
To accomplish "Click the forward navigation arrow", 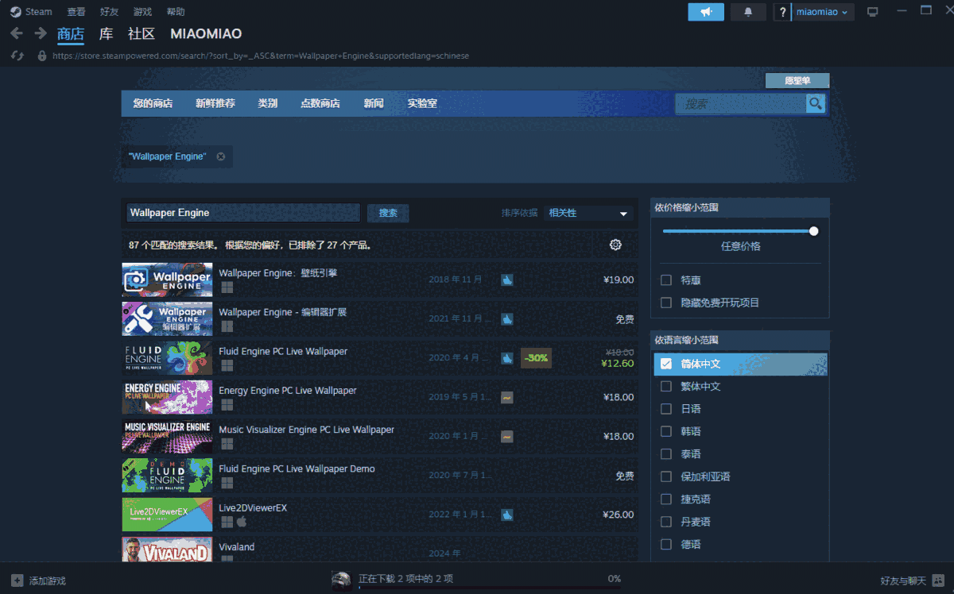I will tap(40, 33).
